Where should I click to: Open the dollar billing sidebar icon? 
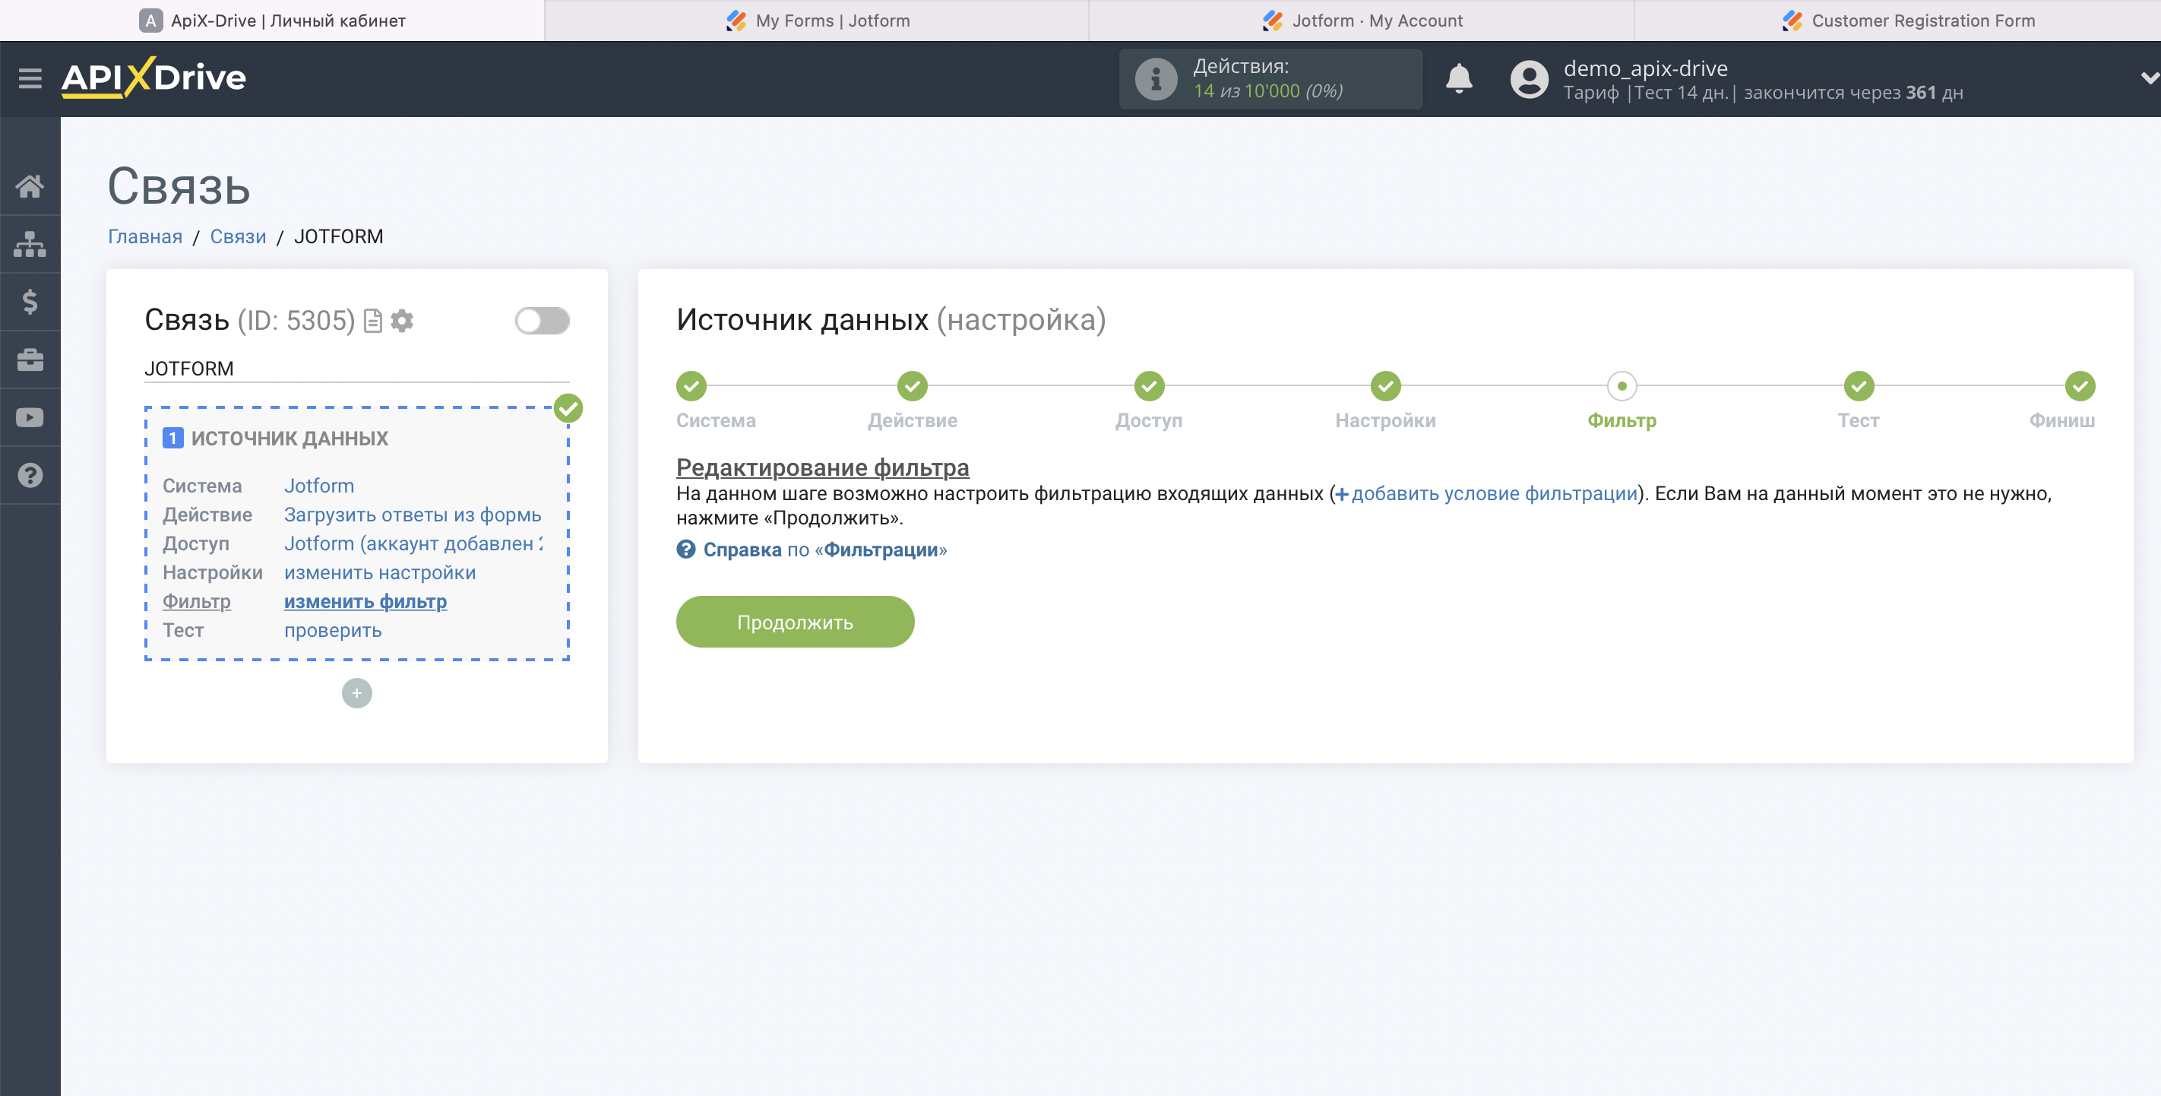tap(30, 302)
